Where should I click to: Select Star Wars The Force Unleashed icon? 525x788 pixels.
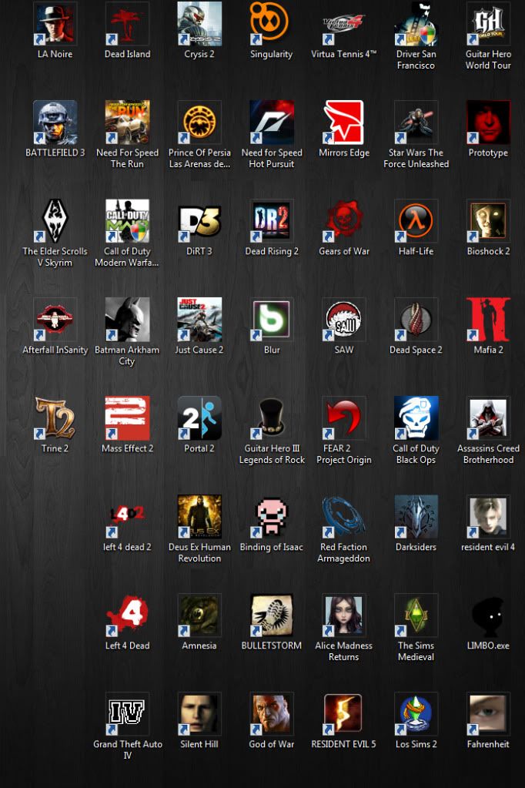coord(416,122)
